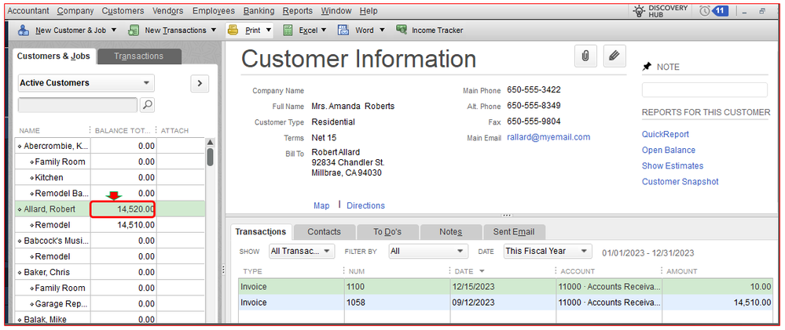785x330 pixels.
Task: Open the SHOW All Transactions dropdown
Action: tap(302, 251)
